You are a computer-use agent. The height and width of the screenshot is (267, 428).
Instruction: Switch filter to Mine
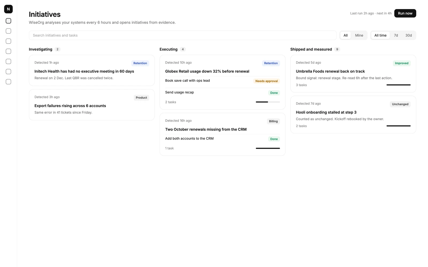tap(359, 35)
